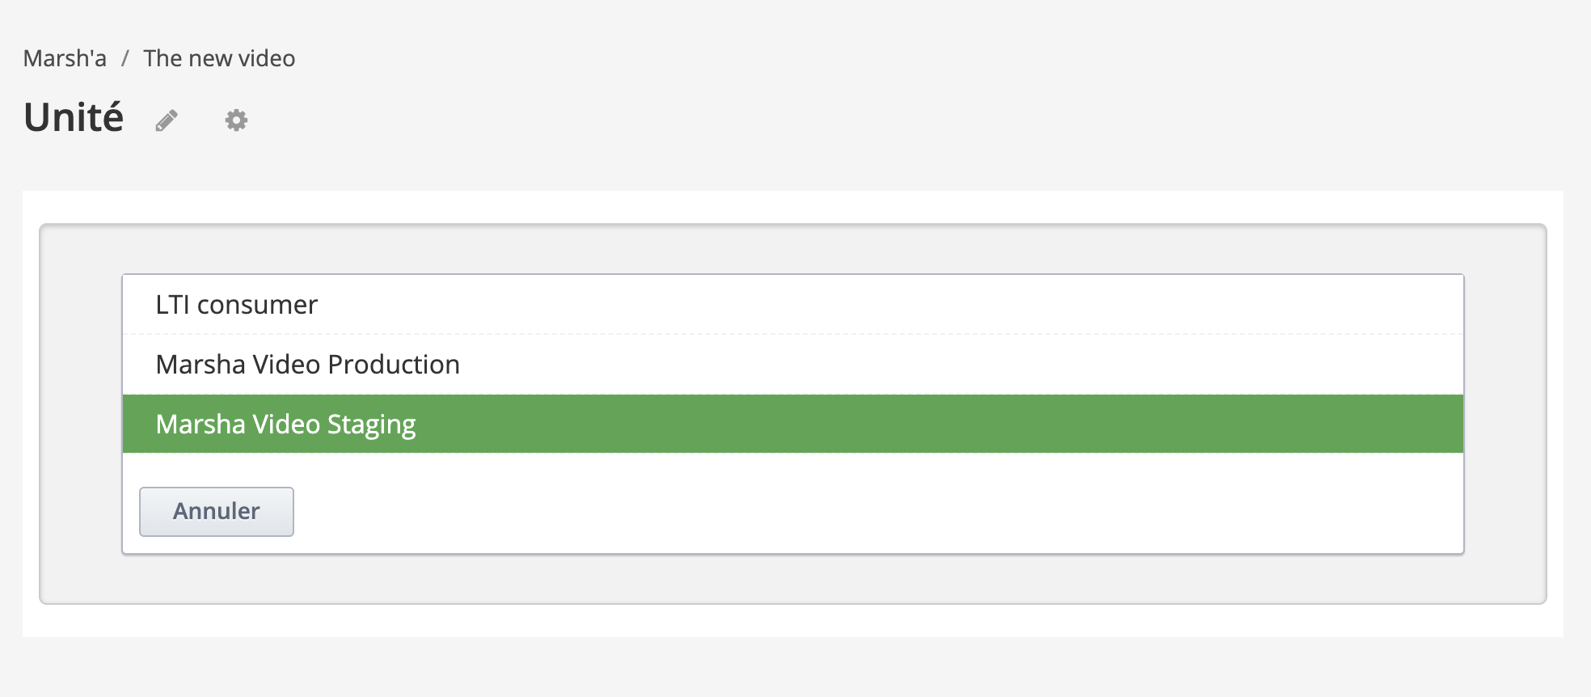1591x697 pixels.
Task: Cancel the component selection with Annuler
Action: 216,511
